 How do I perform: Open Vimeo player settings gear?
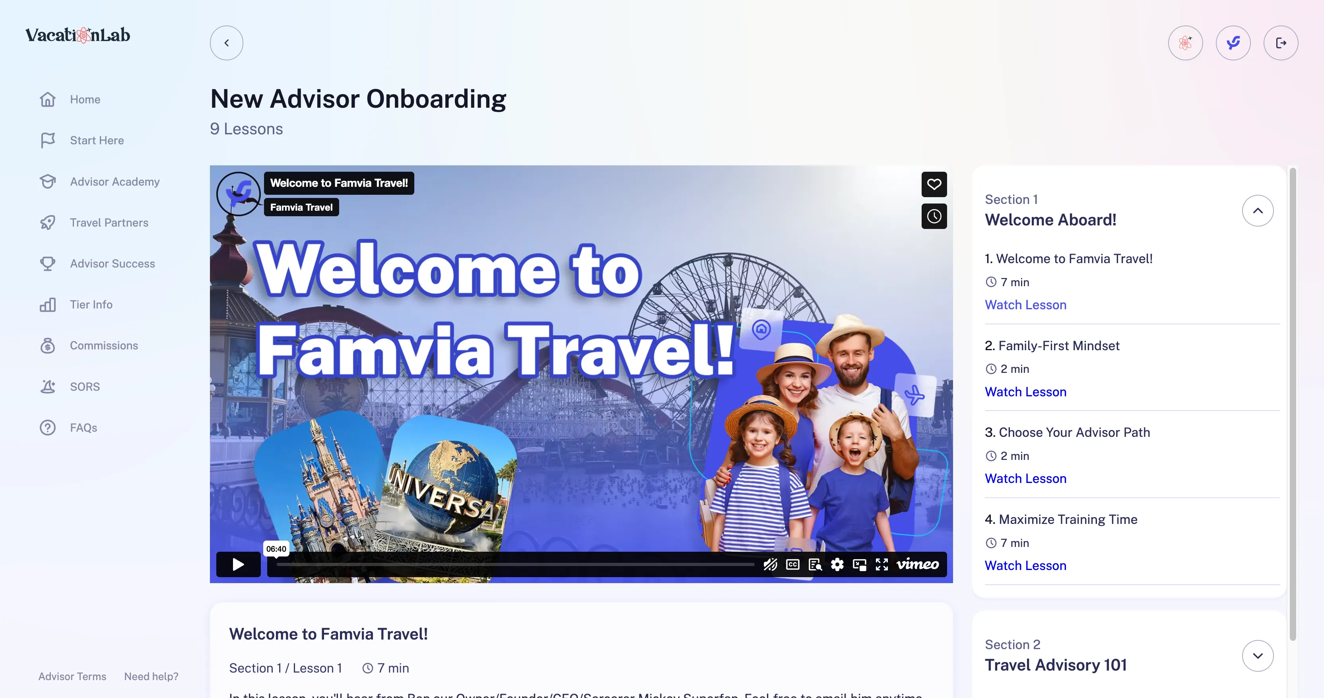point(837,564)
